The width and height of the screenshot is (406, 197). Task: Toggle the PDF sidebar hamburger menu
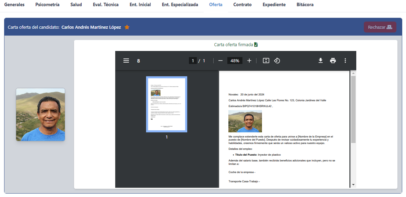click(x=126, y=61)
